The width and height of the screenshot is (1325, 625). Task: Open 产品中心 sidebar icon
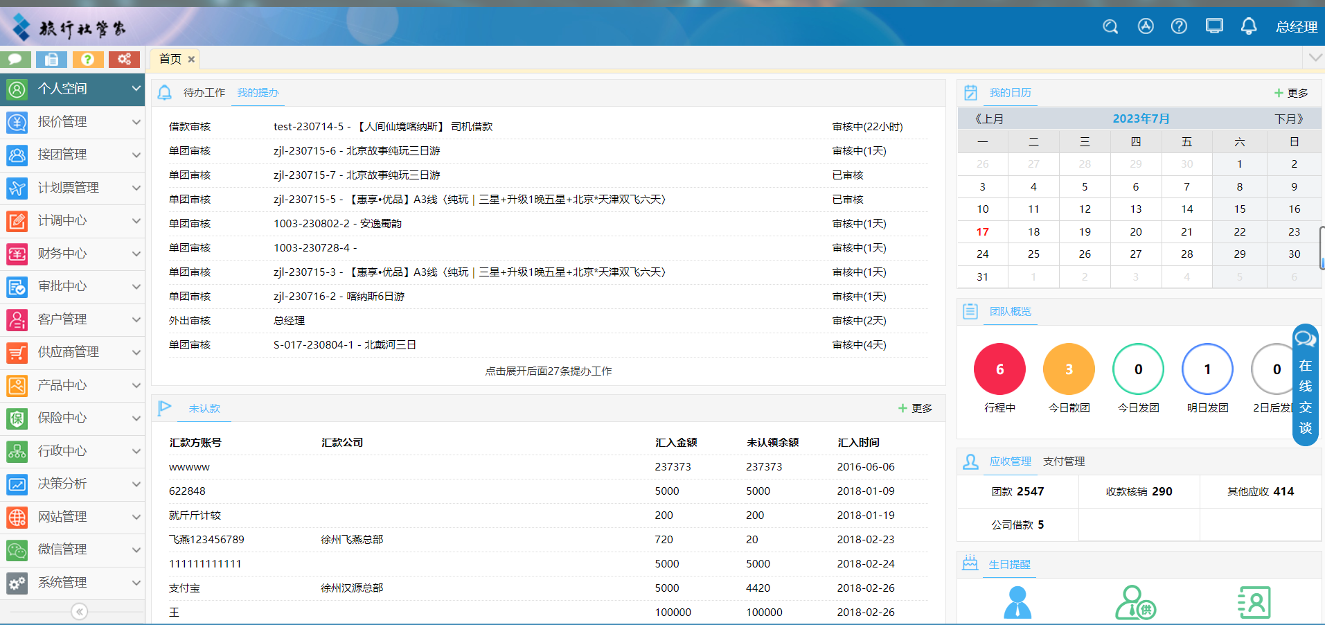(17, 385)
